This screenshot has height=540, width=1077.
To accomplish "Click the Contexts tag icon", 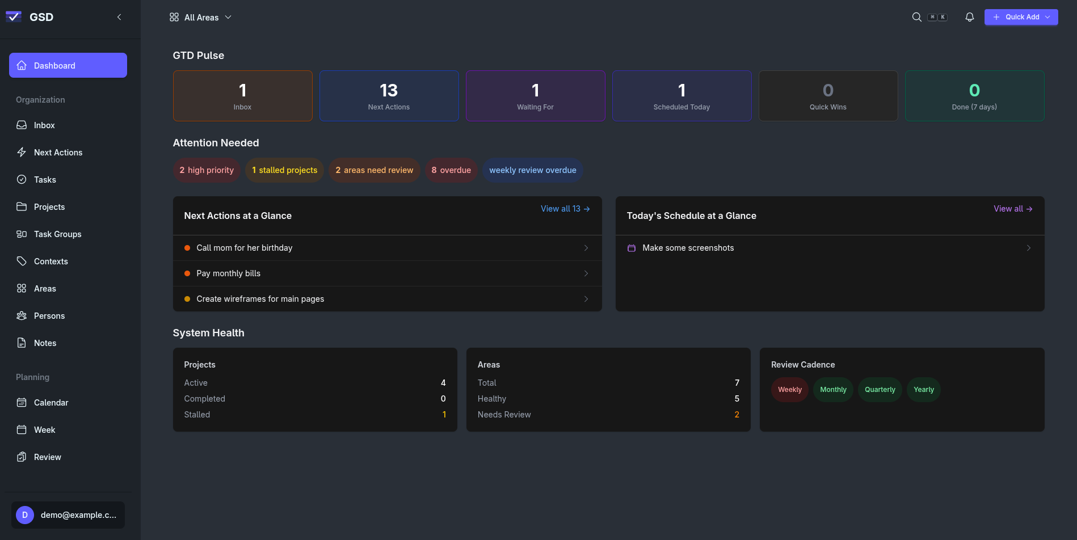I will [22, 261].
